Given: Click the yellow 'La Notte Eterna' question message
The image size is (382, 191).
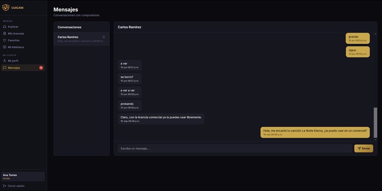Looking at the screenshot, I should (x=315, y=132).
